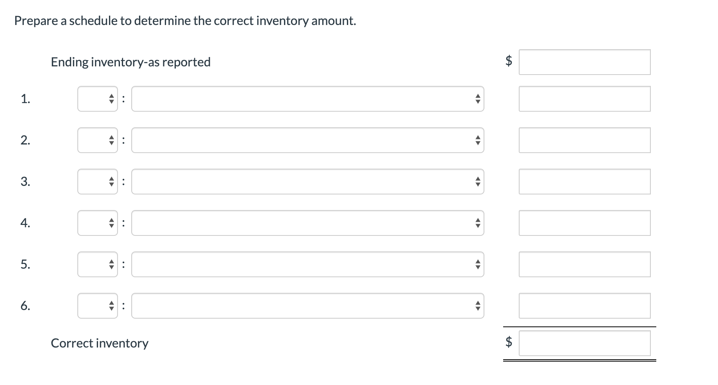Focus the amount field for row 1

click(584, 99)
